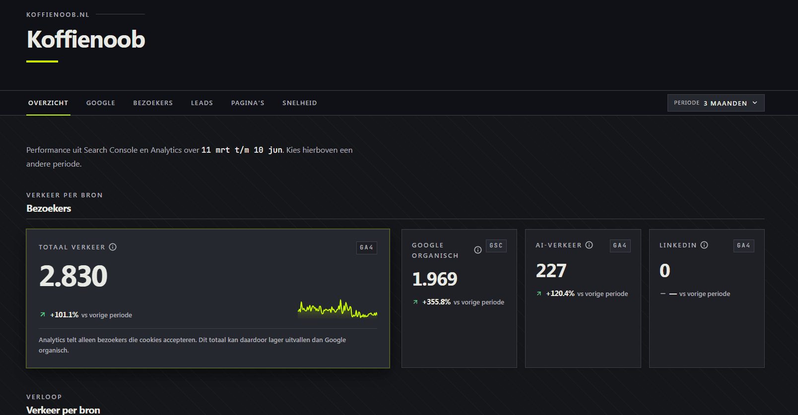This screenshot has height=415, width=798.
Task: Click the 1.969 Google Organisch value
Action: [435, 279]
